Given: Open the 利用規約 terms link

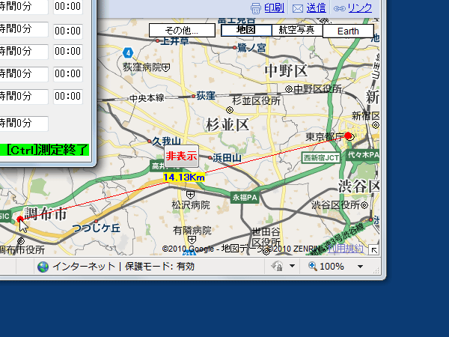Looking at the screenshot, I should click(x=345, y=249).
